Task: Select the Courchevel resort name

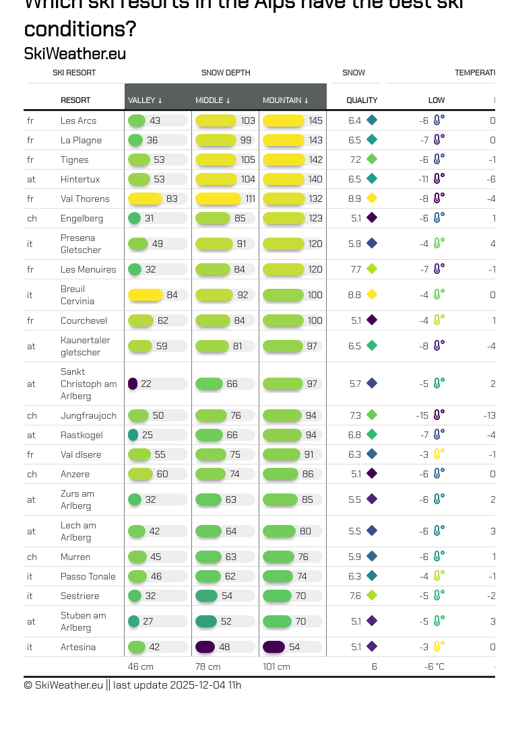Action: (84, 320)
